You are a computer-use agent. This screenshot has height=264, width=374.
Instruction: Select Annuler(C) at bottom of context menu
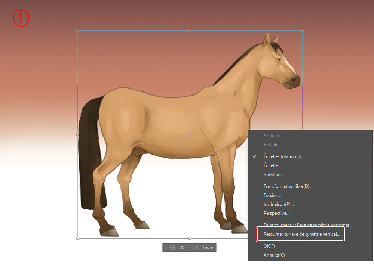click(274, 255)
